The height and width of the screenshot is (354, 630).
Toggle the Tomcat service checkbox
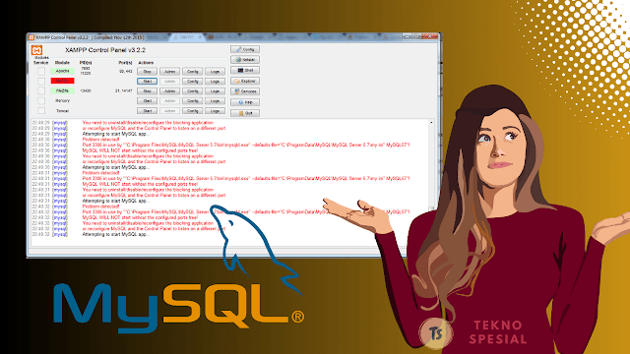coord(41,111)
